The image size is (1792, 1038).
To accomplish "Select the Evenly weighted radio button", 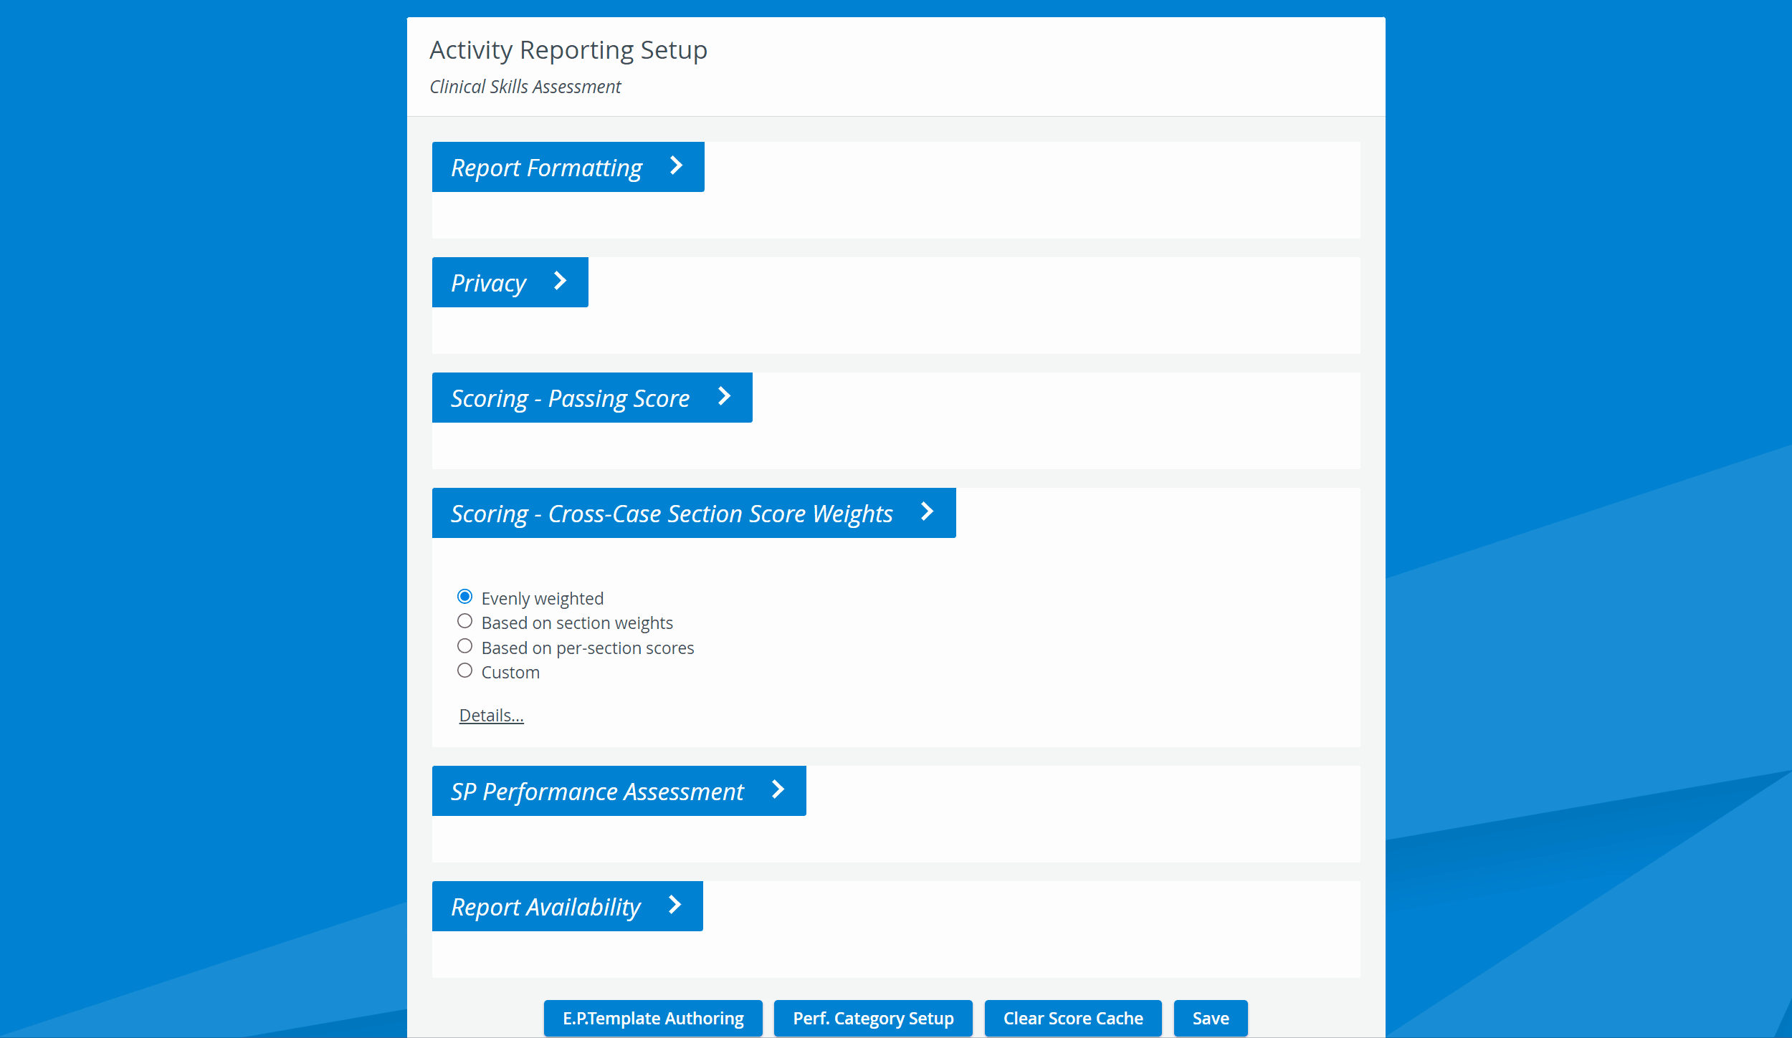I will (464, 597).
